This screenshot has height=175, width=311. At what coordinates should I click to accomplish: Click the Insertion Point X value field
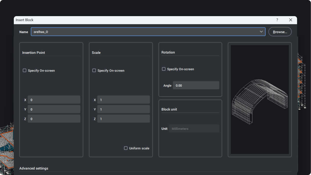(x=54, y=100)
